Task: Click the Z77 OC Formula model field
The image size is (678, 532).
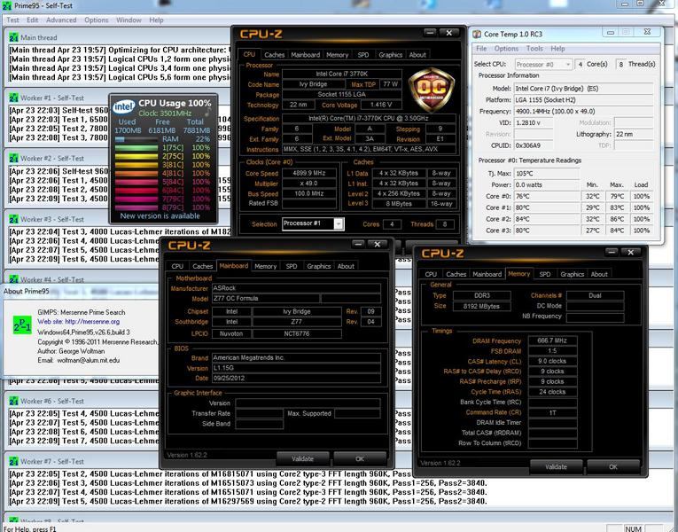Action: tap(266, 299)
